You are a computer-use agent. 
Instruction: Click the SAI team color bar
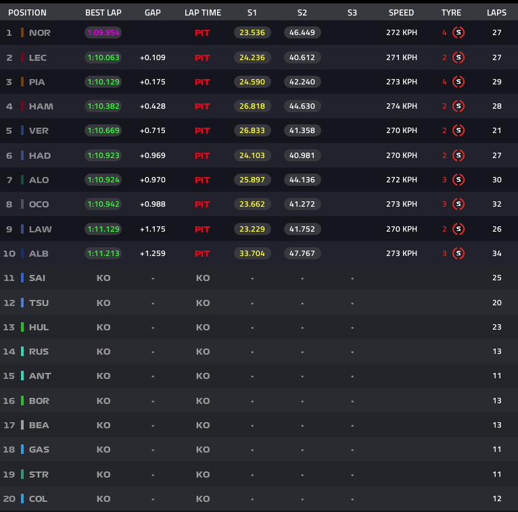tap(22, 278)
